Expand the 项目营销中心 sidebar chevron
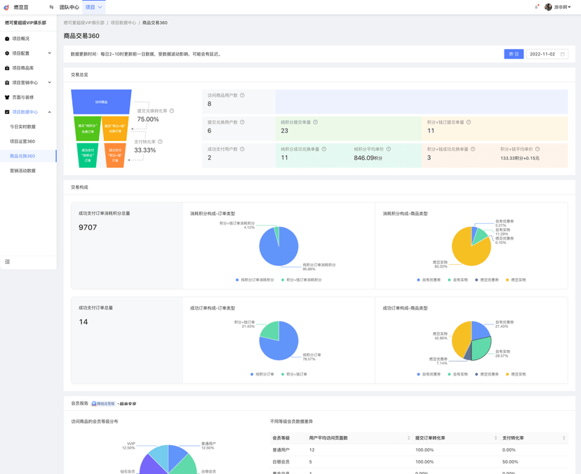Image resolution: width=581 pixels, height=474 pixels. (50, 82)
